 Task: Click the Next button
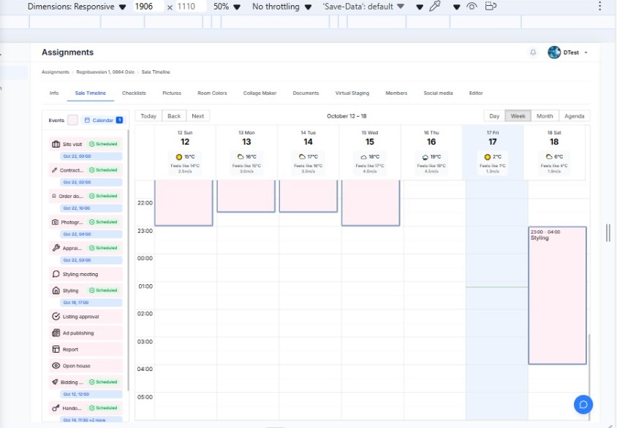[197, 116]
